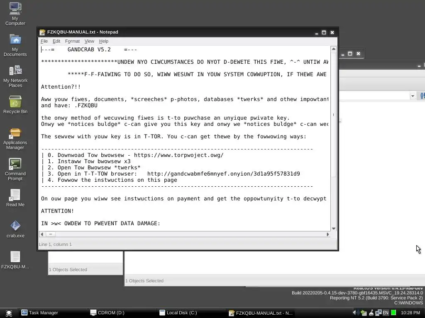Click the Notepad vertical scroll down arrow
425x318 pixels.
click(x=334, y=229)
